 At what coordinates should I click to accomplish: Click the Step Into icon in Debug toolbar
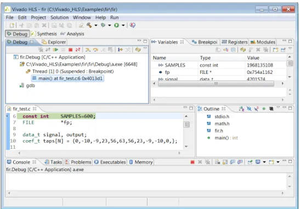click(x=88, y=50)
